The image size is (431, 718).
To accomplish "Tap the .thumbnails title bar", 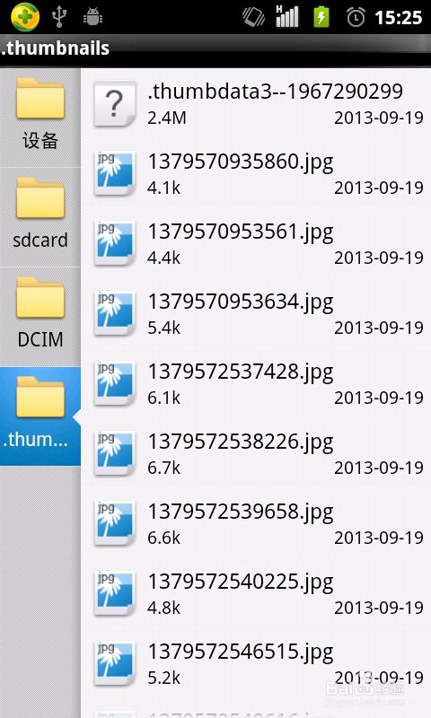I will (x=215, y=48).
